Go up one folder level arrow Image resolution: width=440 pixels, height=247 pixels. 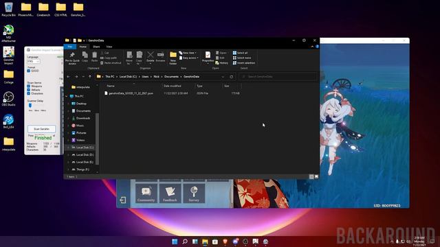pos(90,76)
